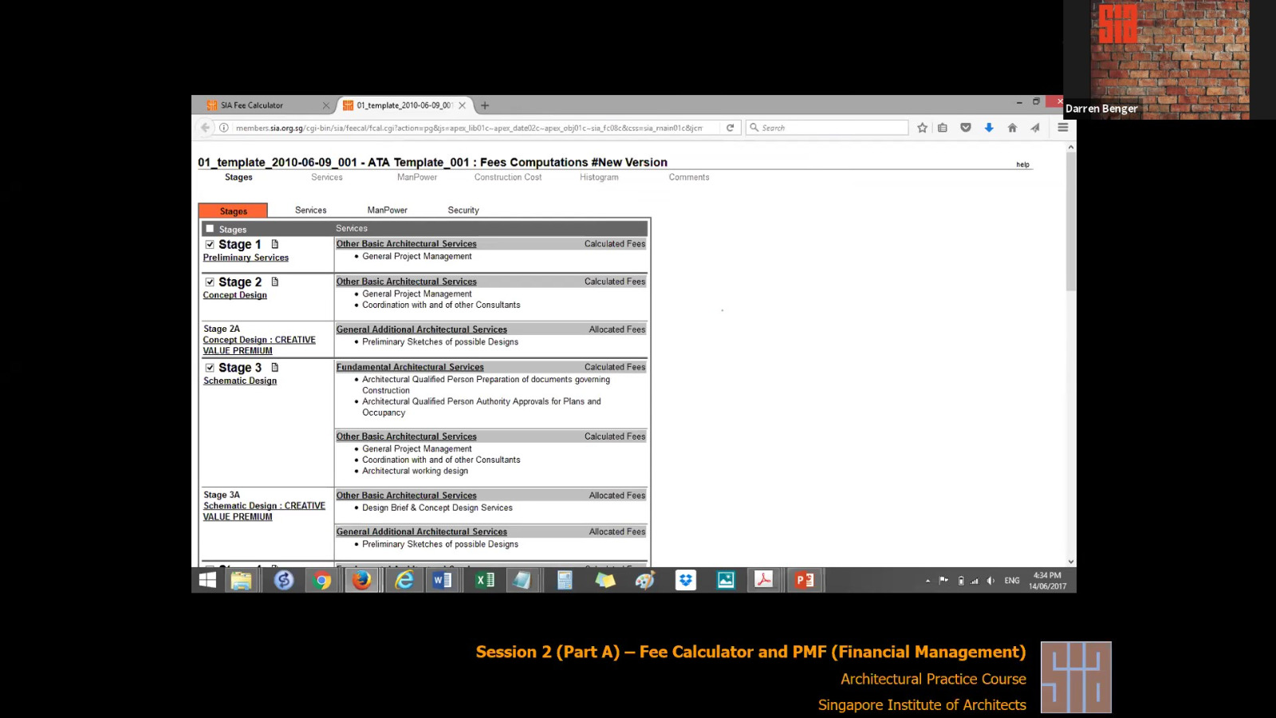The height and width of the screenshot is (718, 1276).
Task: Open the document icon beside Stage 3
Action: coord(275,367)
